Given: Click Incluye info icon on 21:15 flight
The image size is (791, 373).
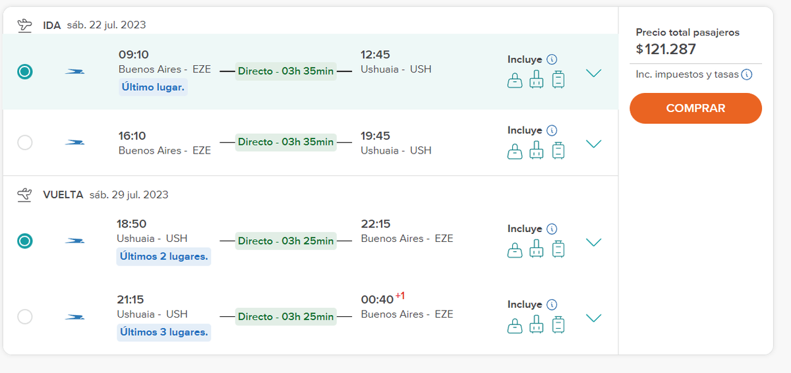Looking at the screenshot, I should pos(552,304).
